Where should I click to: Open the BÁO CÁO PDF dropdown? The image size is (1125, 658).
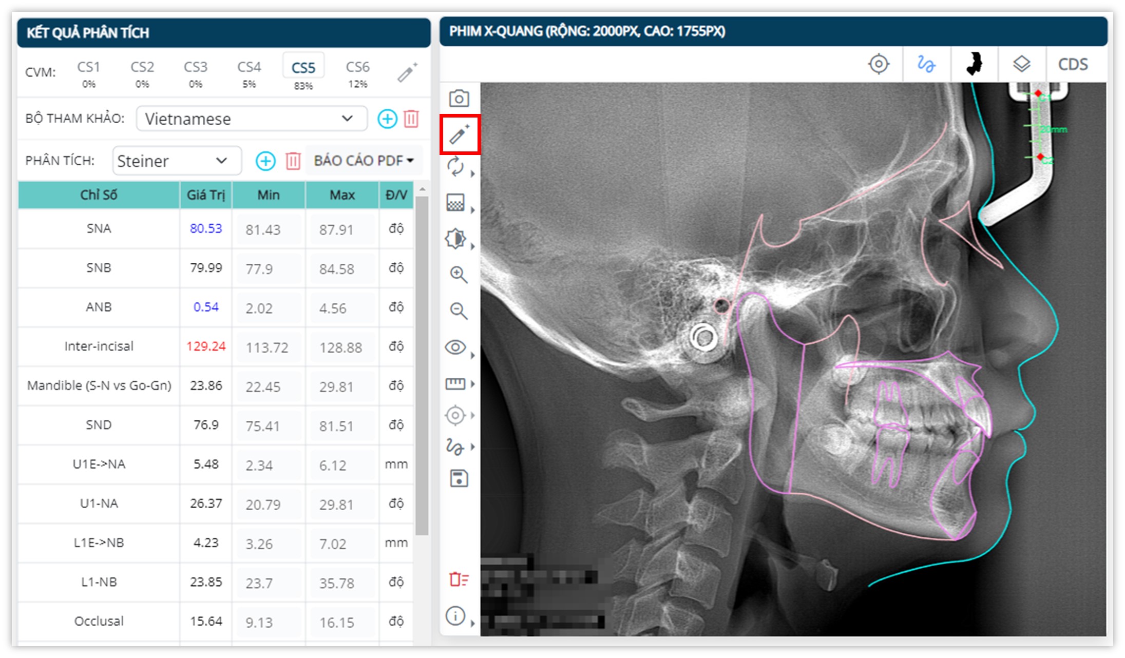[364, 161]
